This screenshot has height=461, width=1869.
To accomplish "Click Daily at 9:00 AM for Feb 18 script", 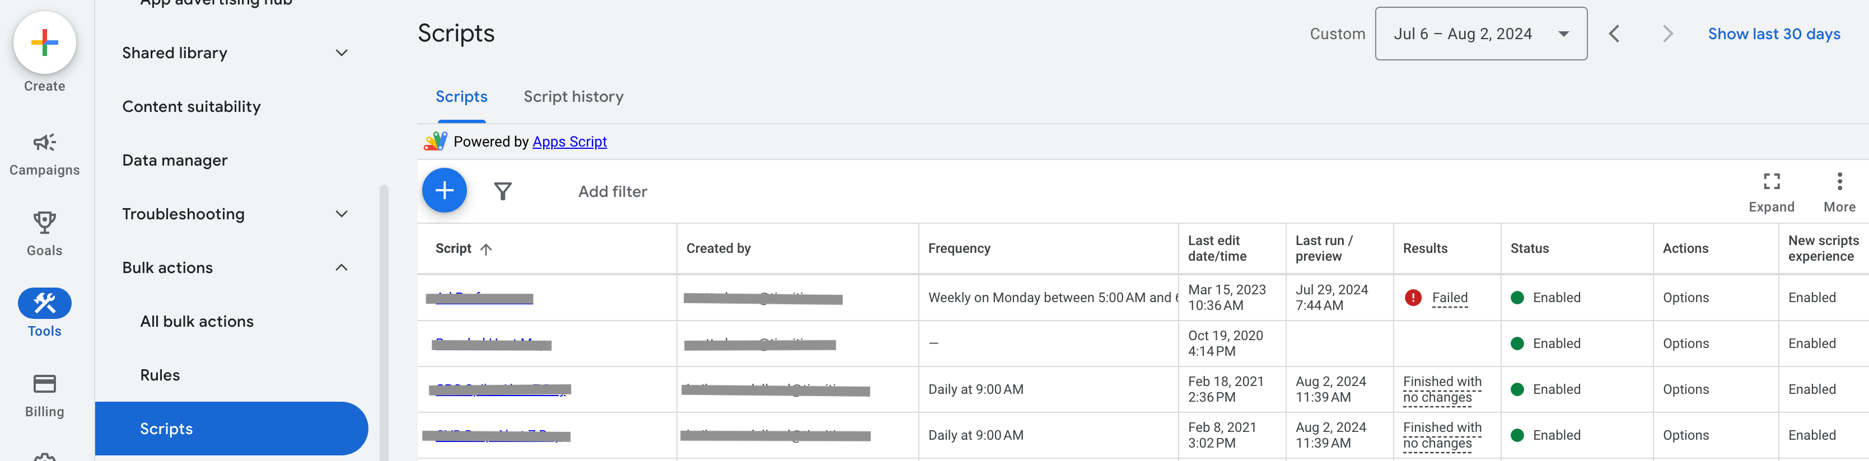I will point(975,390).
